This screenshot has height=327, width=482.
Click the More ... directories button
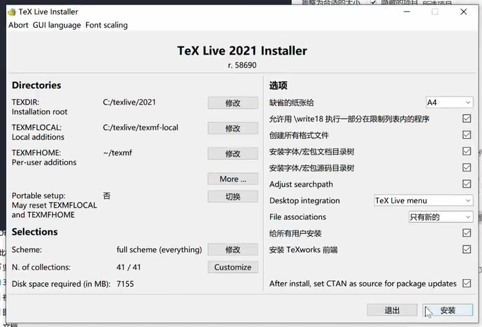coord(233,179)
